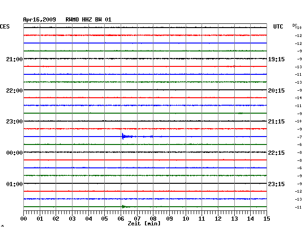This screenshot has width=304, height=231.
Task: Select minute 10 on the time axis
Action: [186, 219]
